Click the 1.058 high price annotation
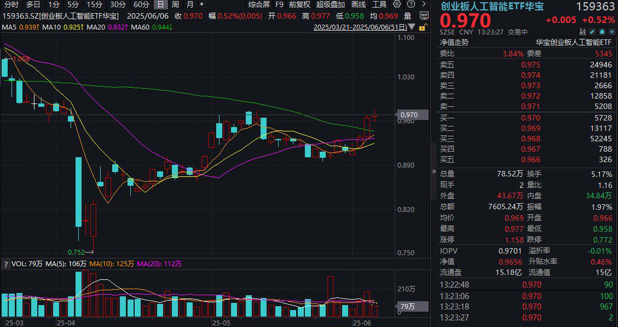Screen dimensions: 618x327 click(18, 59)
